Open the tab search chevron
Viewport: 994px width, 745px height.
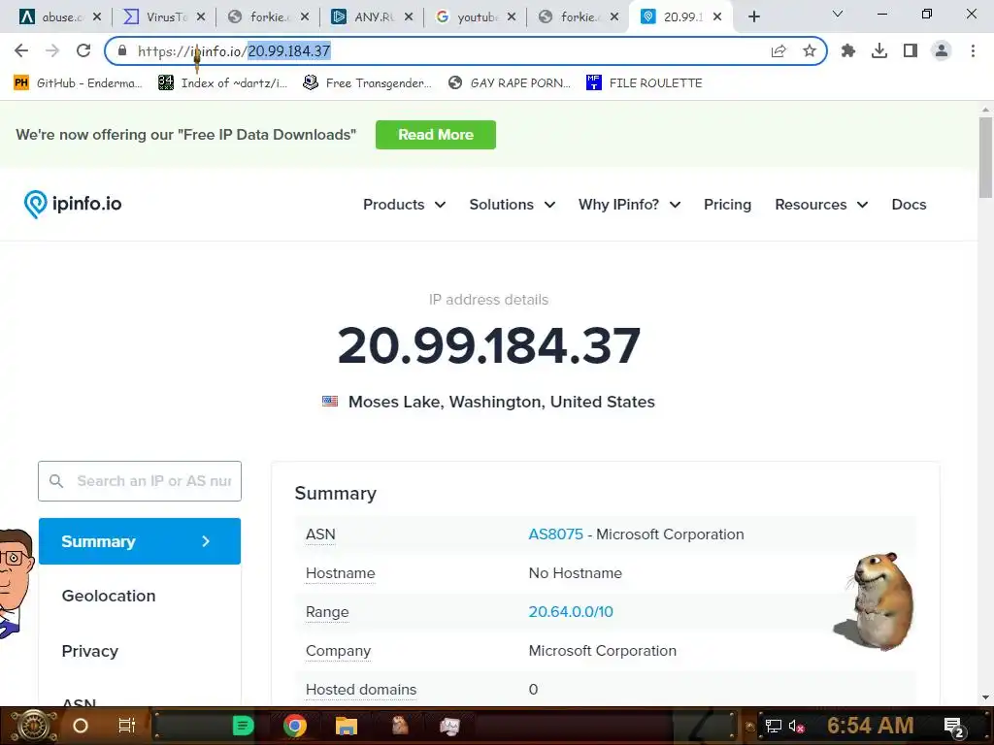tap(838, 14)
